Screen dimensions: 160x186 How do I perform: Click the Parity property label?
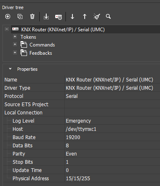click(19, 154)
